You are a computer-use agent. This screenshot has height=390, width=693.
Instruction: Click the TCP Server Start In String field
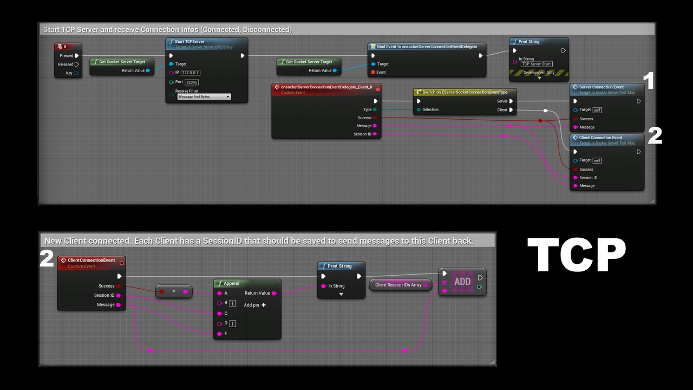537,64
